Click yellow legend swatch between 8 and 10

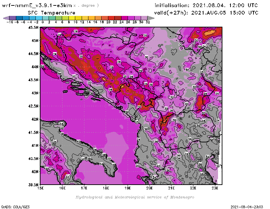point(72,18)
